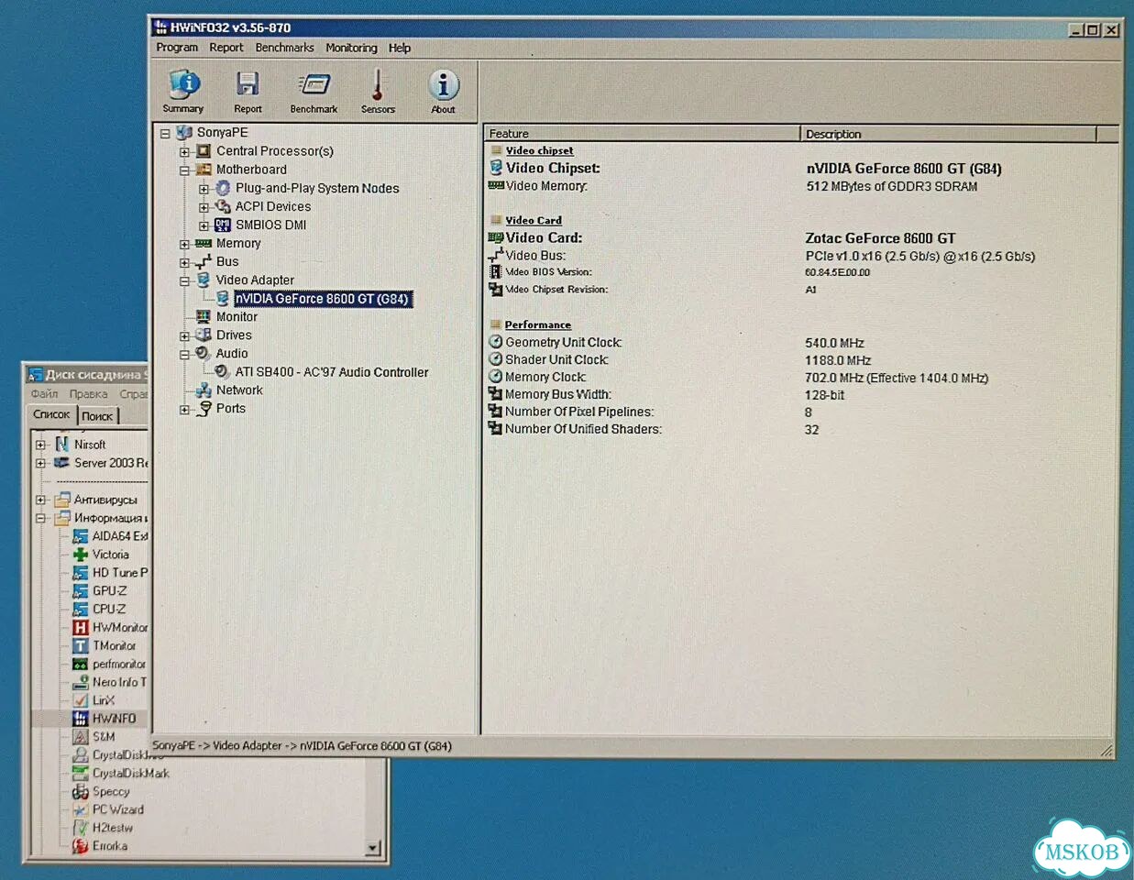Expand the Drives node
The height and width of the screenshot is (880, 1134).
(x=184, y=336)
